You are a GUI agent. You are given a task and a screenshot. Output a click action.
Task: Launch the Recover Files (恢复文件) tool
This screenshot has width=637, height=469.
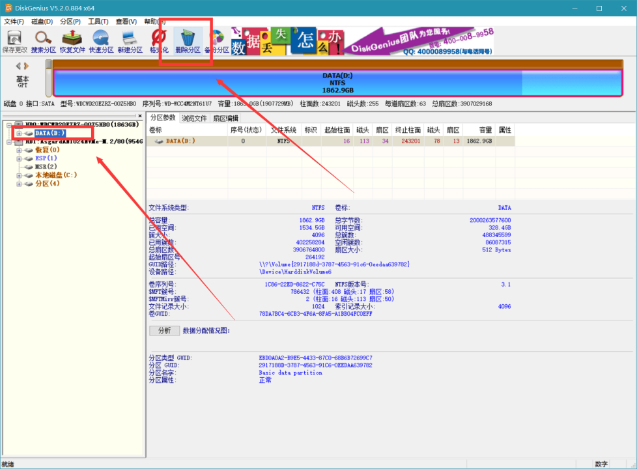click(x=72, y=41)
